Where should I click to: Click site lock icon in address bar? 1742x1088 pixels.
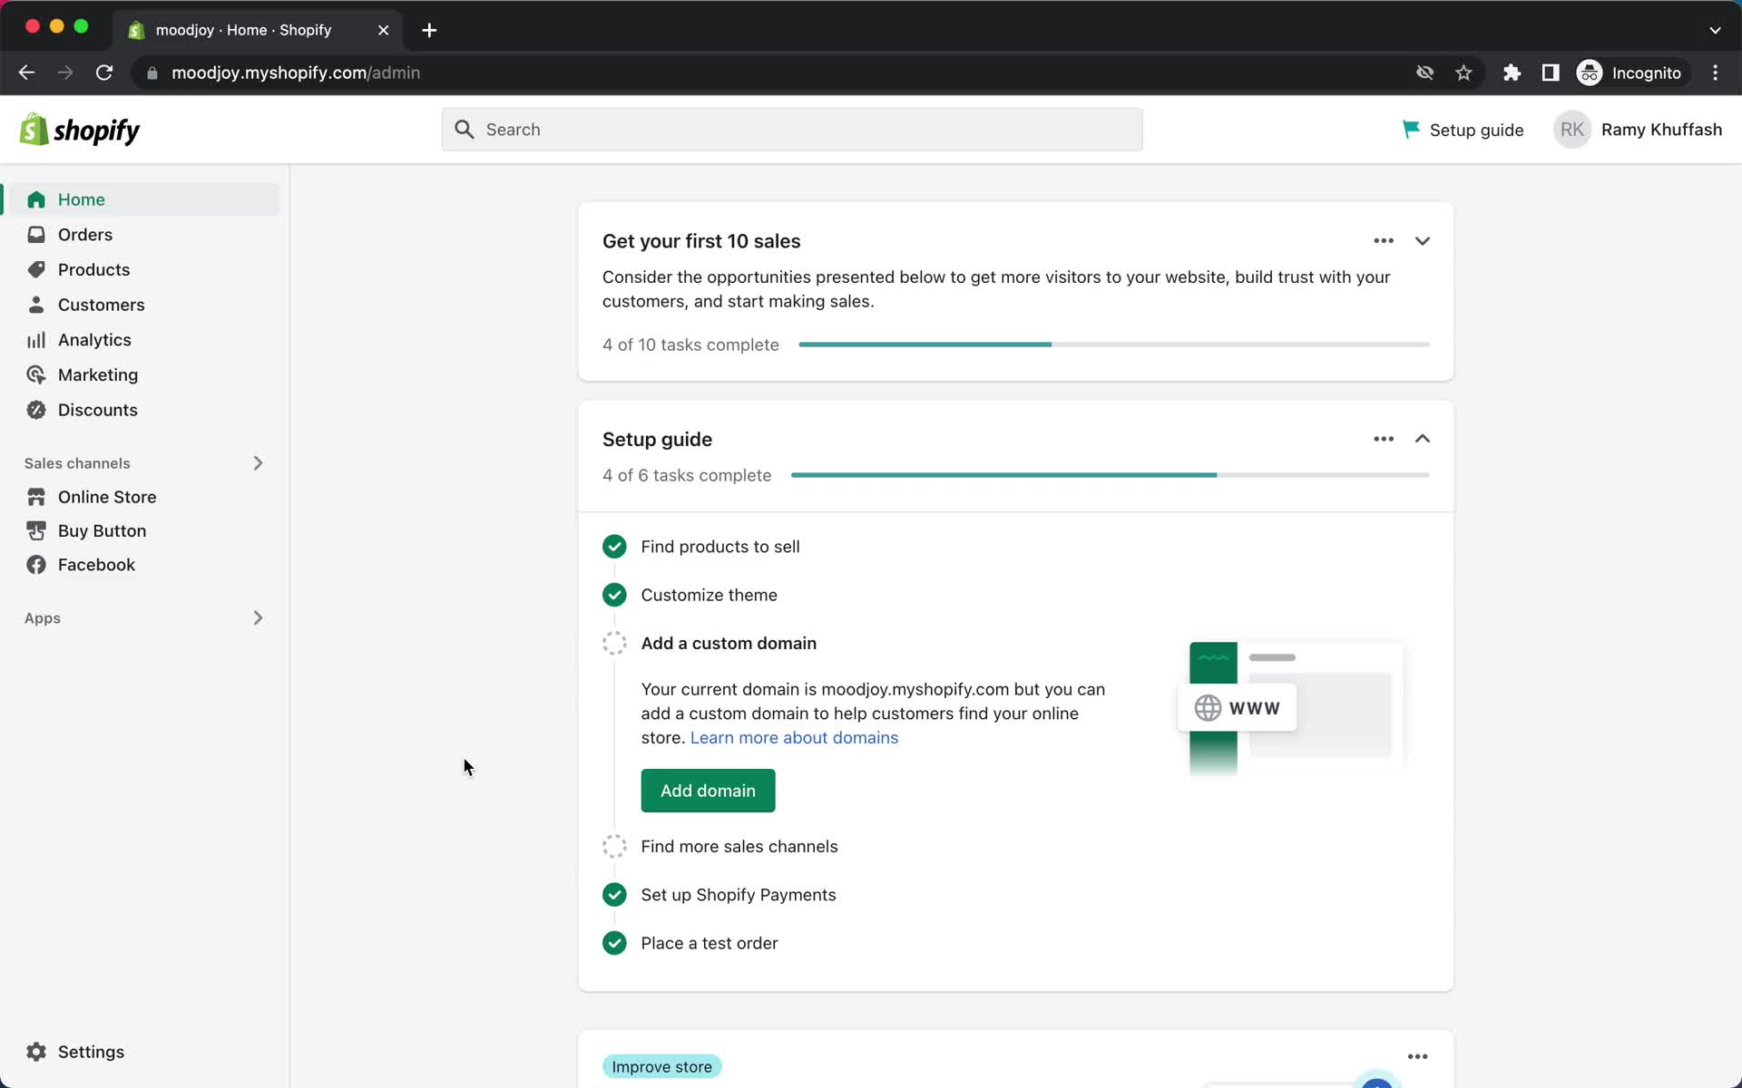(152, 73)
